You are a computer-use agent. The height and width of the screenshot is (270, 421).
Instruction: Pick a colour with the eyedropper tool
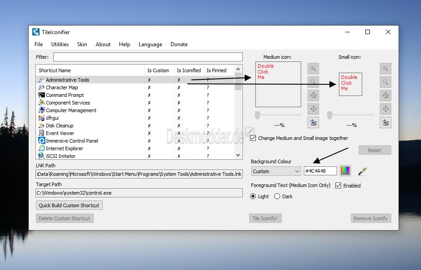coord(362,171)
